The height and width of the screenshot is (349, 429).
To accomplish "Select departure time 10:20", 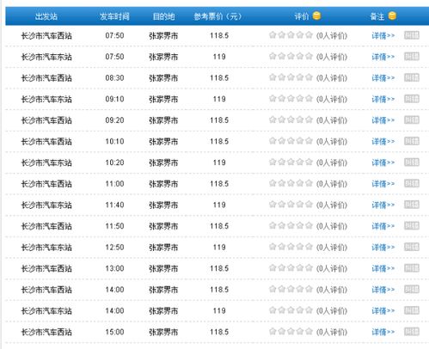I will [x=114, y=162].
